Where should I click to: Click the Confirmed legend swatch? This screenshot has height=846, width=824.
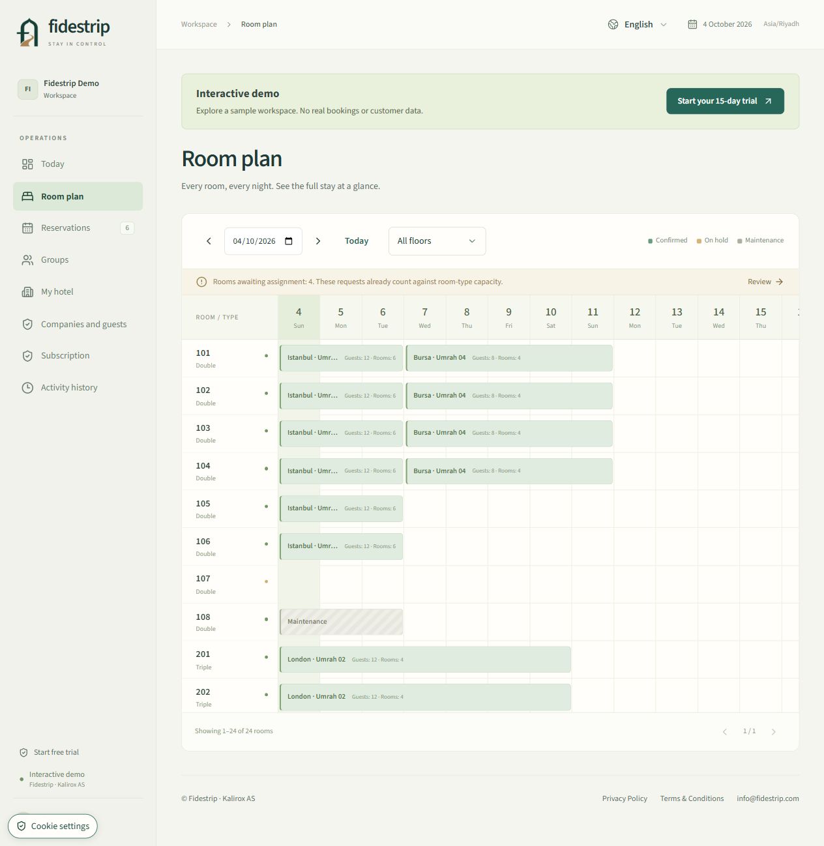(x=650, y=241)
